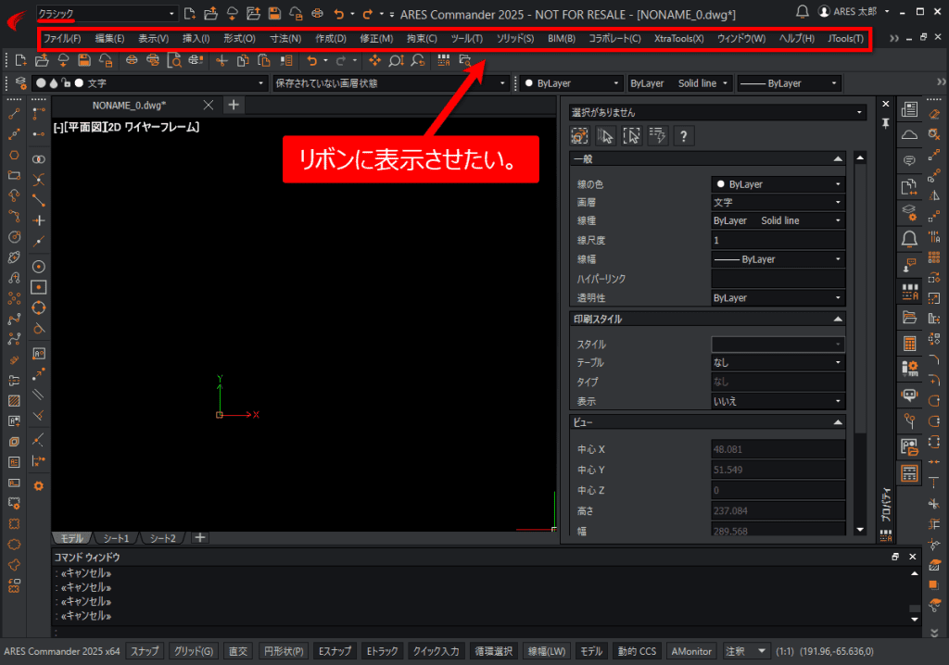Open the クラシック workspace dropdown
This screenshot has width=949, height=665.
(106, 14)
